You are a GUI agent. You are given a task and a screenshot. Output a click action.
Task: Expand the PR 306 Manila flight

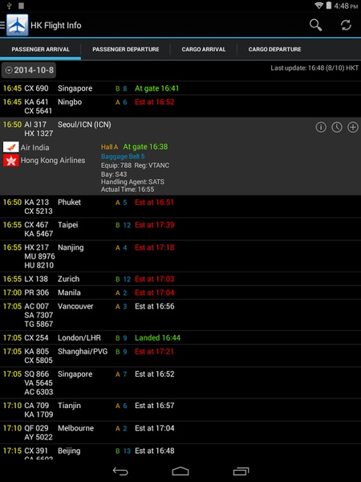(x=180, y=292)
